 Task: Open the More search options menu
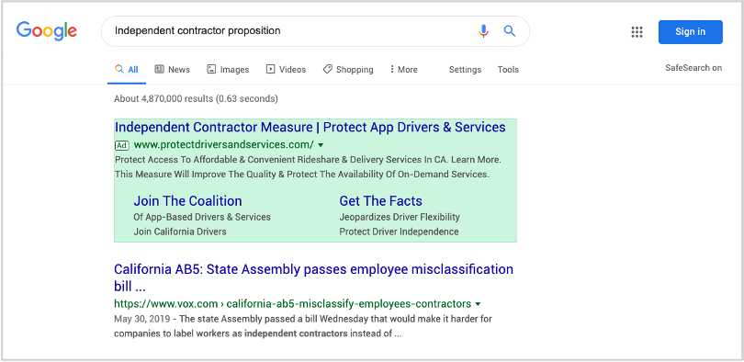tap(404, 69)
